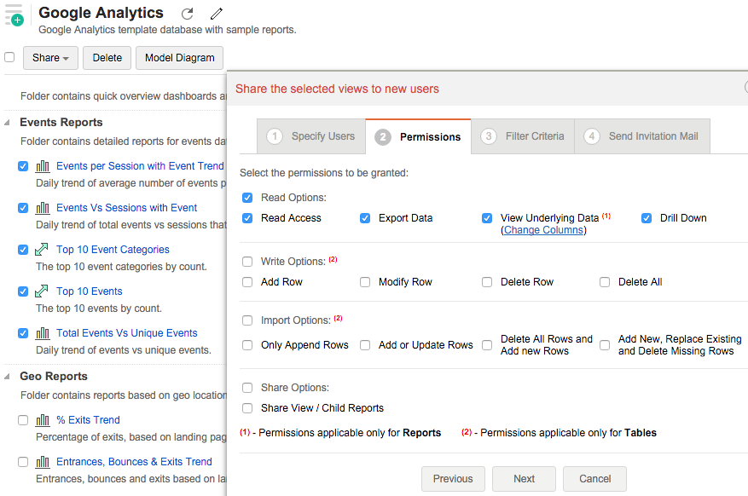The image size is (748, 496).
Task: Open the Share dropdown button
Action: pos(50,58)
